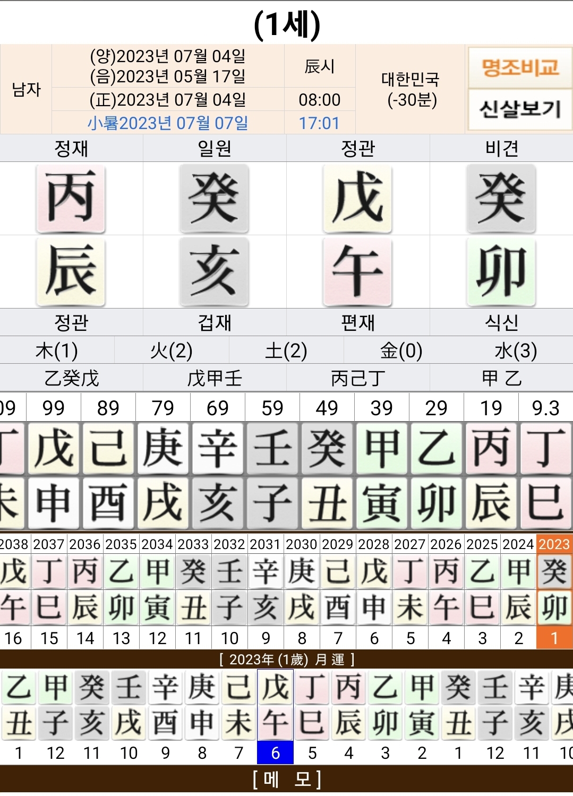Image resolution: width=573 pixels, height=796 pixels.
Task: Select the 土(2) element count
Action: click(x=286, y=350)
